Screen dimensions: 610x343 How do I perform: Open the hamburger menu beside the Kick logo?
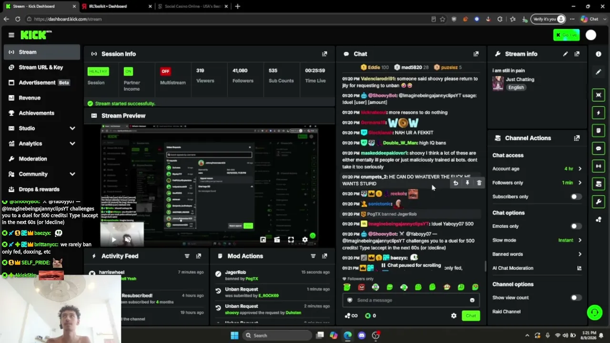(11, 35)
